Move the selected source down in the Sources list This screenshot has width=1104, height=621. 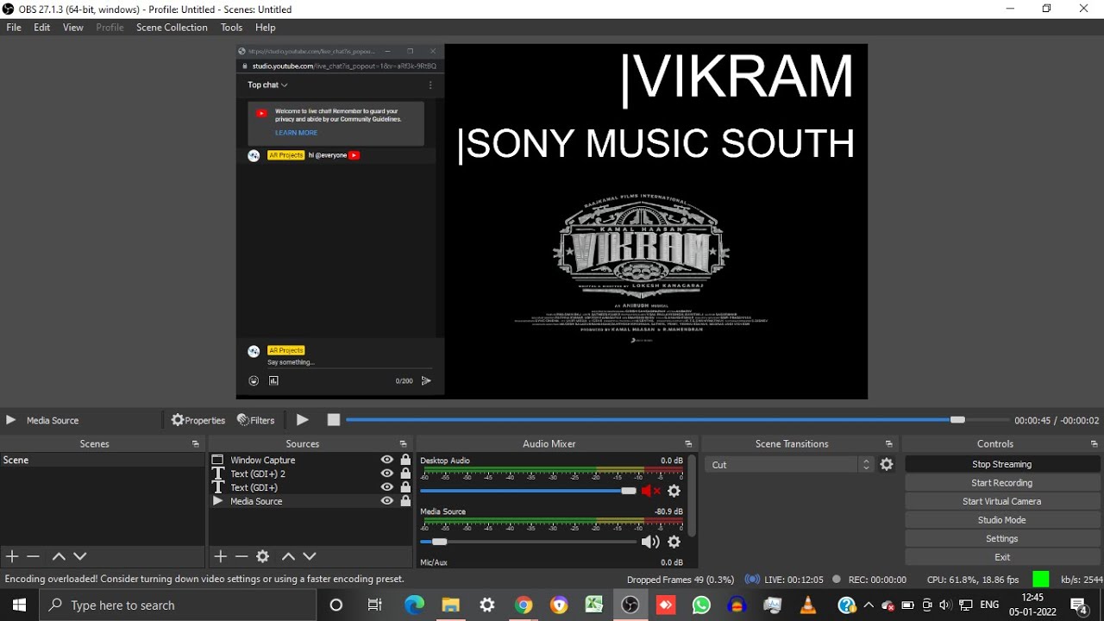tap(310, 556)
